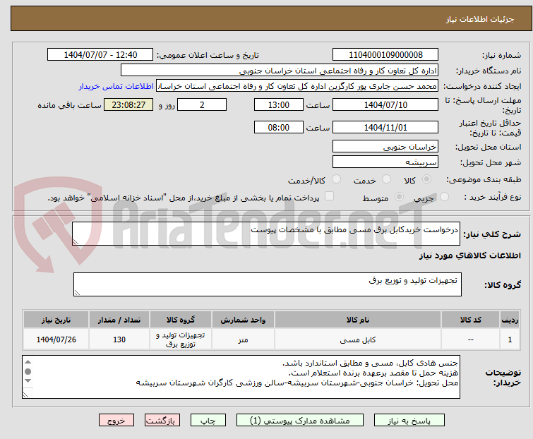The image size is (533, 439).
Task: Click the response deadline date field 1404/07/10
Action: (x=385, y=105)
